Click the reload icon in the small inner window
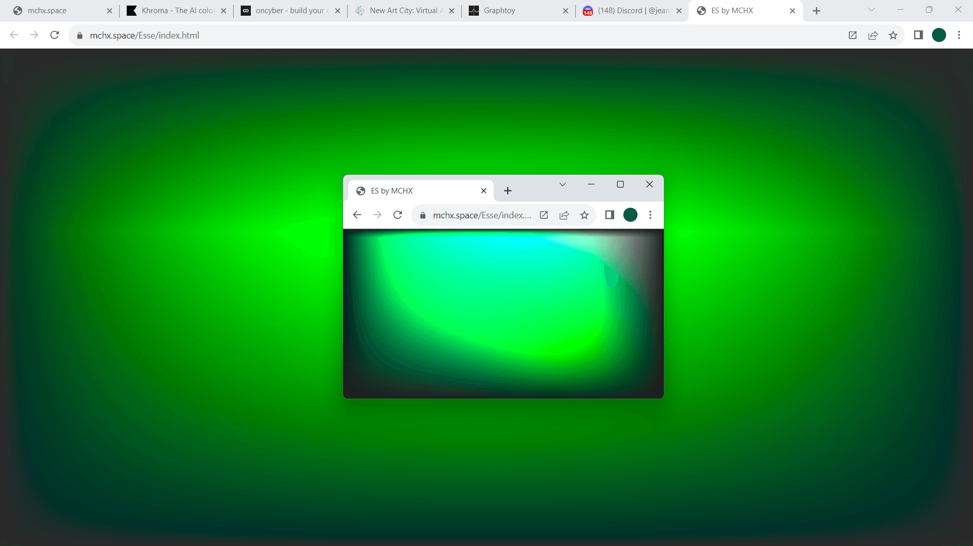The image size is (973, 546). pyautogui.click(x=398, y=215)
